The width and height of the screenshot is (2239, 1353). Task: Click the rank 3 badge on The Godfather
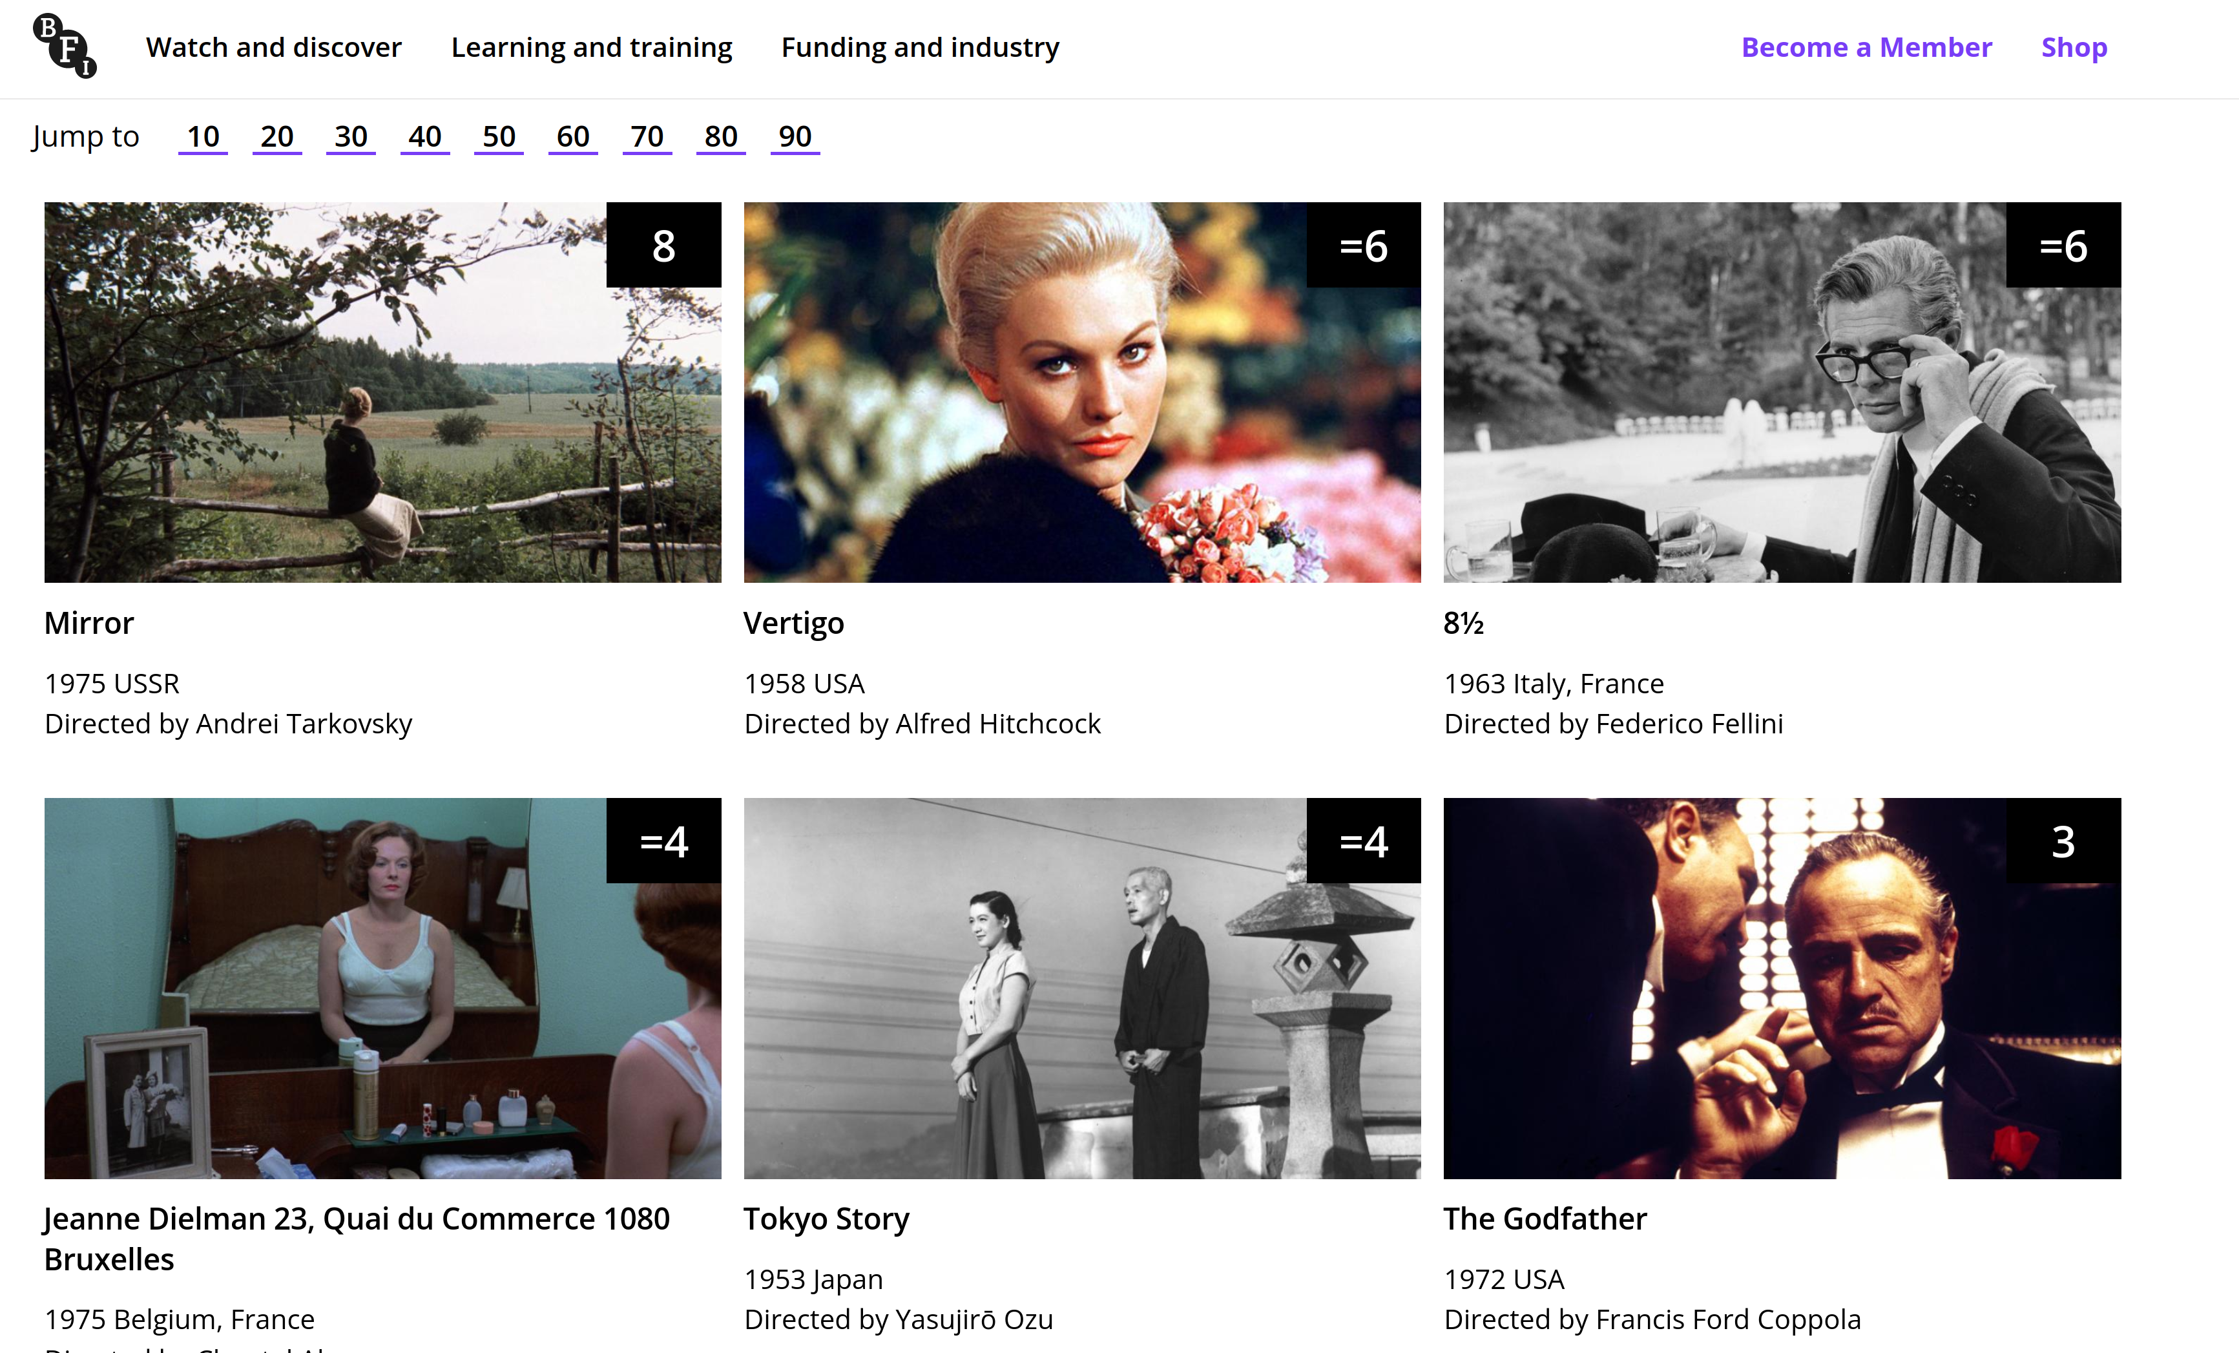pos(2064,841)
